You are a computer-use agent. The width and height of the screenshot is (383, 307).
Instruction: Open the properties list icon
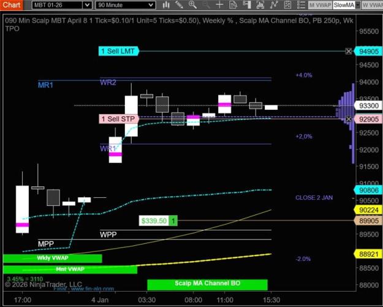[x=301, y=5]
